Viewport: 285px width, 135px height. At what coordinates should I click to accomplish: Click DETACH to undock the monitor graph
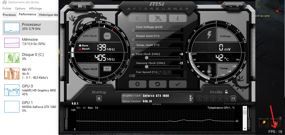(156, 104)
